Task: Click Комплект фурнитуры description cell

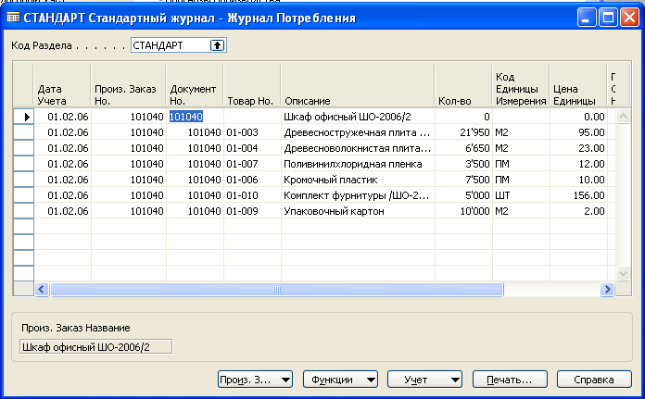Action: [358, 195]
